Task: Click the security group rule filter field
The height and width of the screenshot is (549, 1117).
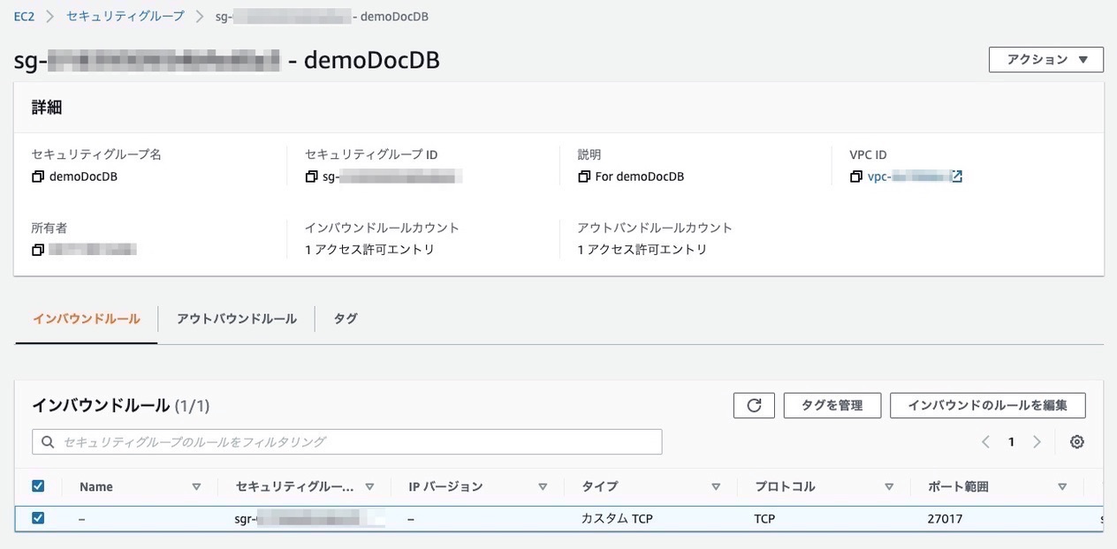Action: (x=346, y=441)
